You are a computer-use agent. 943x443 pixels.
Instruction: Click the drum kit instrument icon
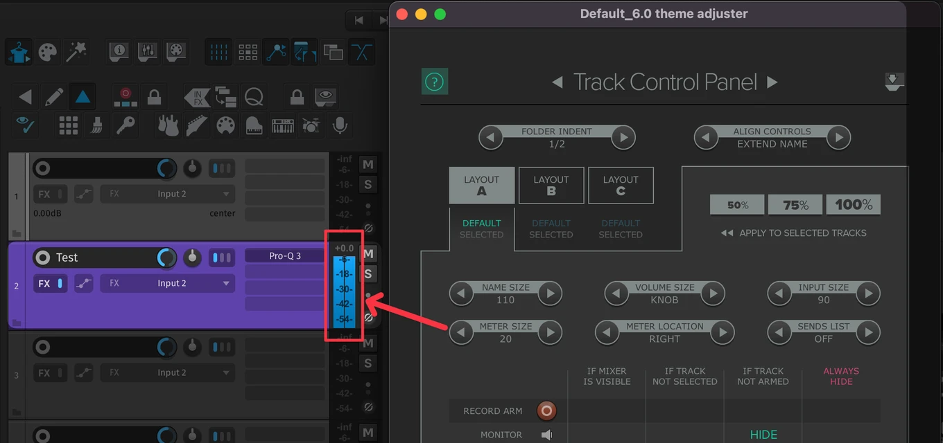(311, 125)
